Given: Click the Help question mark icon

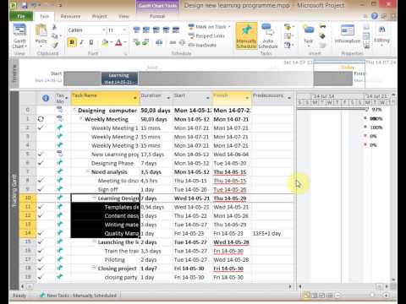Looking at the screenshot, I should [375, 16].
